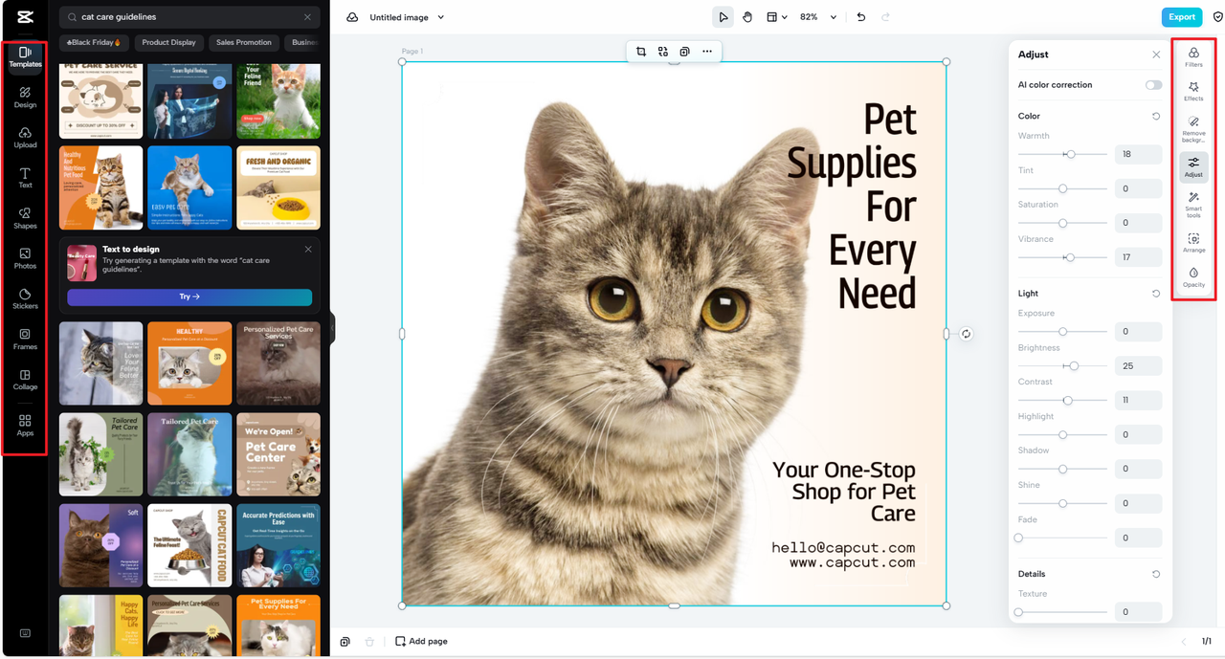
Task: Adjust the Vibrance slider
Action: click(1062, 257)
